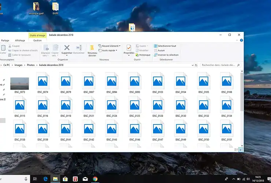
Task: Click Sélectionner tout
Action: click(165, 46)
